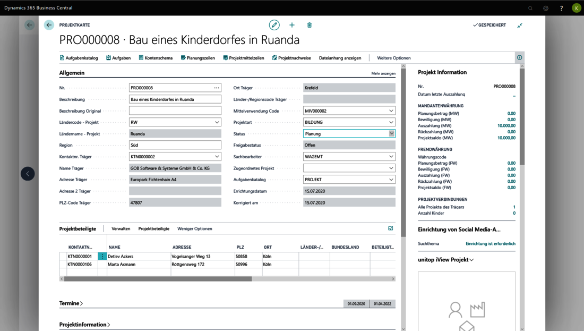The width and height of the screenshot is (584, 331).
Task: Click the KONTAKTN... column header
Action: click(80, 247)
